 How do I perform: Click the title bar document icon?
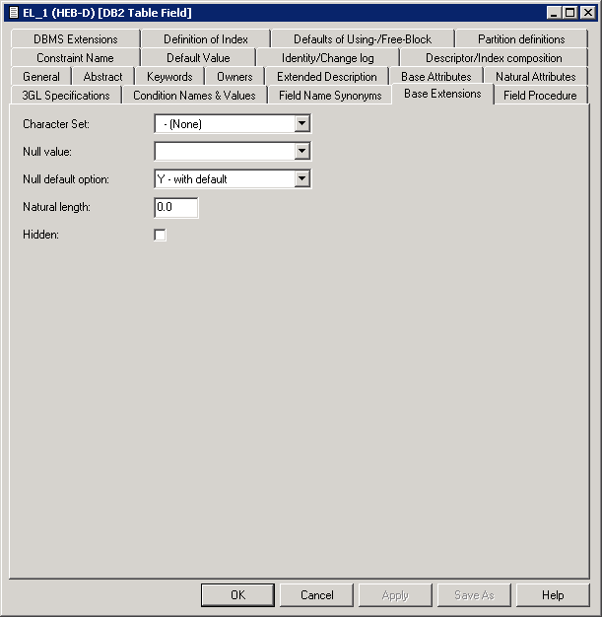(x=13, y=13)
